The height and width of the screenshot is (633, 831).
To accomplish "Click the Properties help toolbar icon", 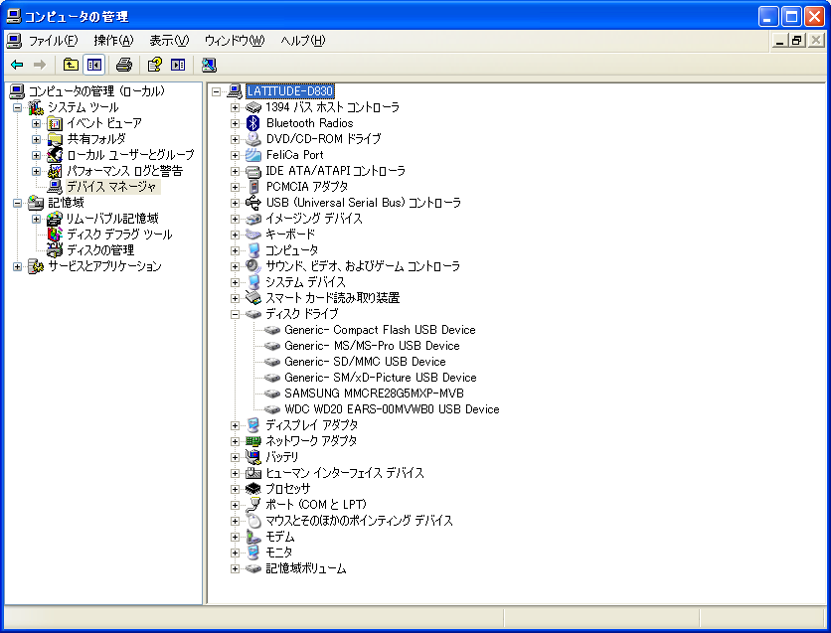I will [x=154, y=65].
